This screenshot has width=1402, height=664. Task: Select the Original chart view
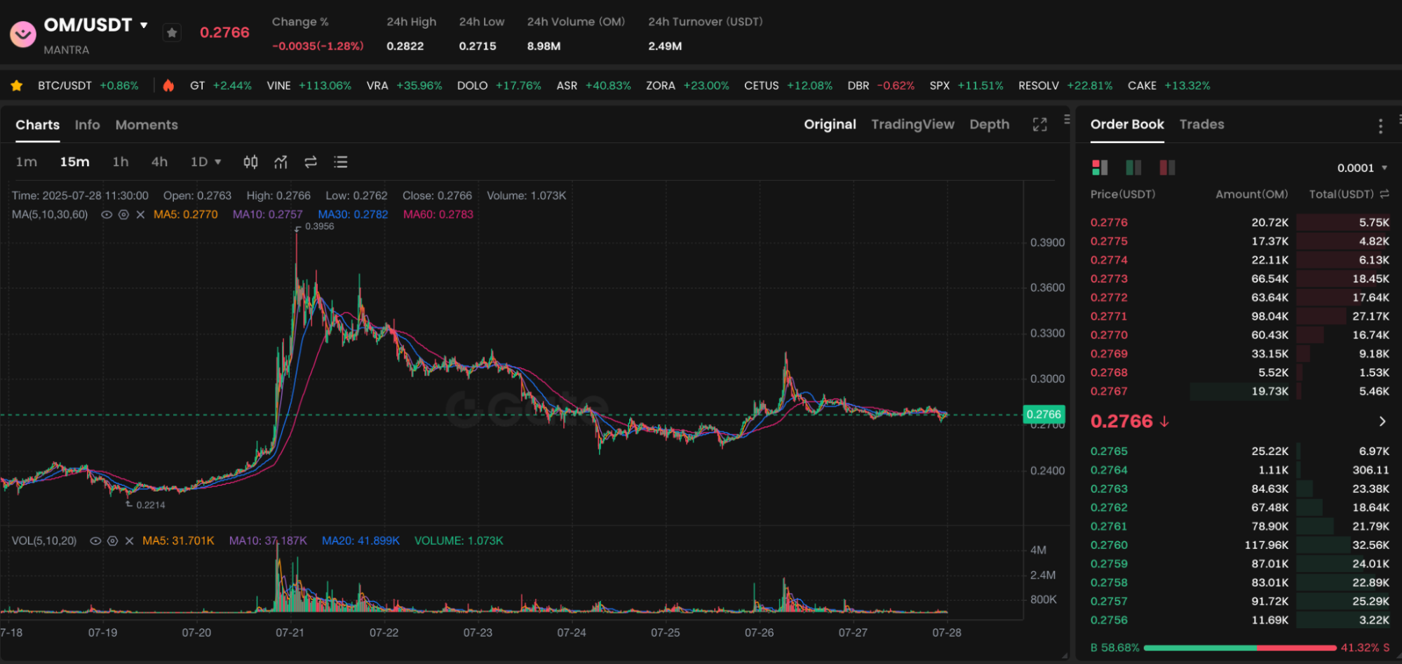[x=830, y=124]
